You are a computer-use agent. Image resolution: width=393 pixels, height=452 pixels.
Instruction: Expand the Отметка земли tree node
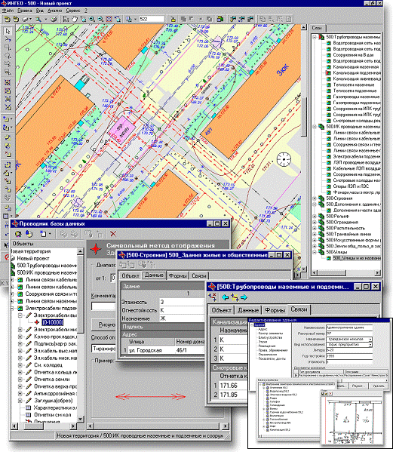(20, 379)
